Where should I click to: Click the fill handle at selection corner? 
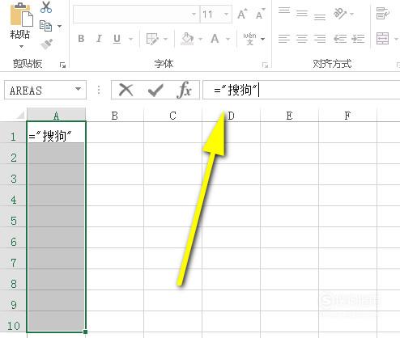coord(85,332)
